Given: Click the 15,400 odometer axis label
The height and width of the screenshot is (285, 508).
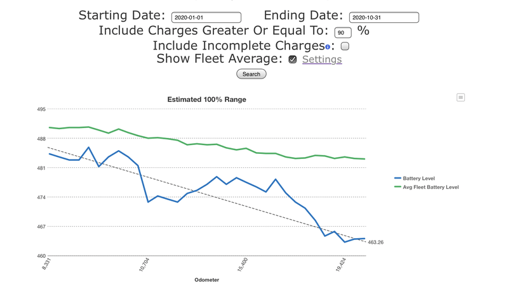Looking at the screenshot, I should (x=243, y=265).
